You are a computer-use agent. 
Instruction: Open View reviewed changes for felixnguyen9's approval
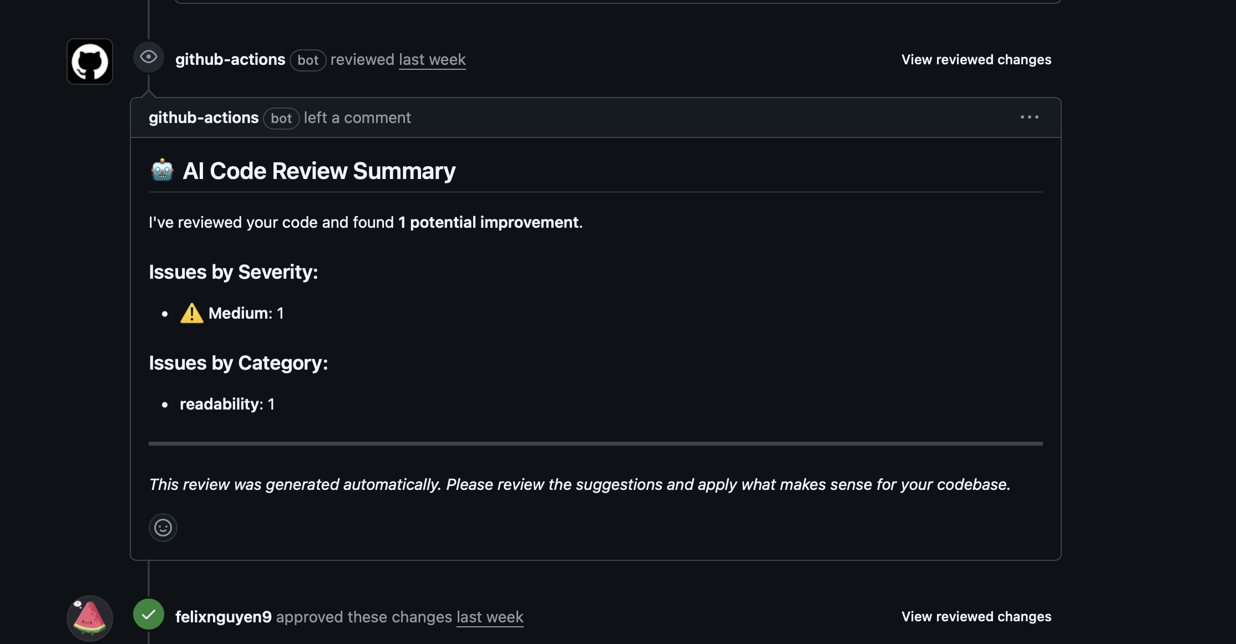pyautogui.click(x=976, y=616)
